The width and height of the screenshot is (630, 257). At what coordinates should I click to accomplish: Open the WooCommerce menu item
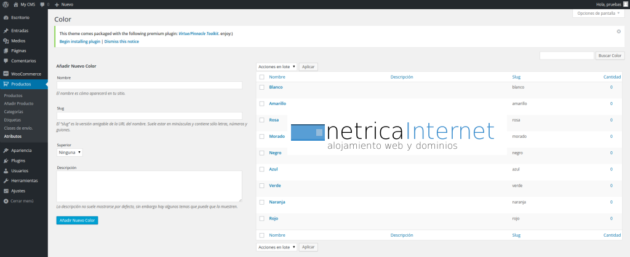coord(26,74)
